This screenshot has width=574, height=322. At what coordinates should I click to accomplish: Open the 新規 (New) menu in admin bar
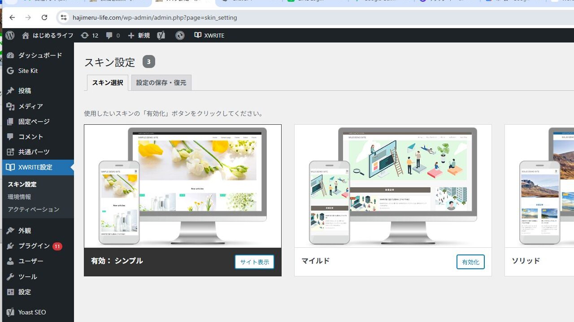click(139, 35)
